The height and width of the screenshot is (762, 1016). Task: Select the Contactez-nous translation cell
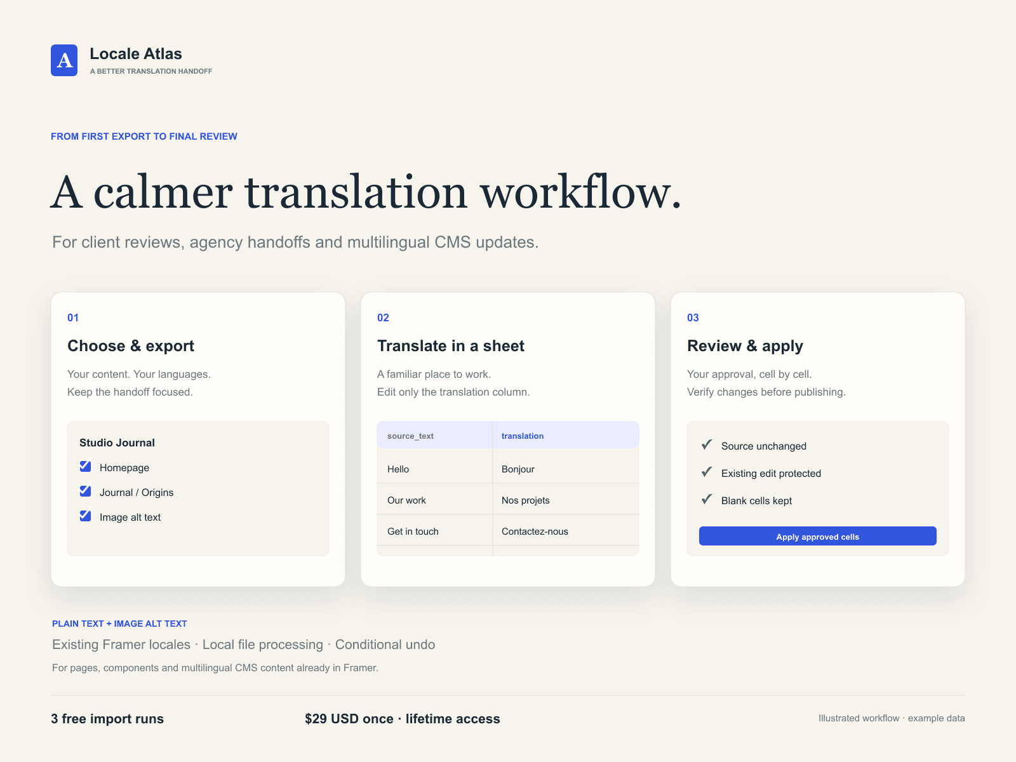coord(566,531)
